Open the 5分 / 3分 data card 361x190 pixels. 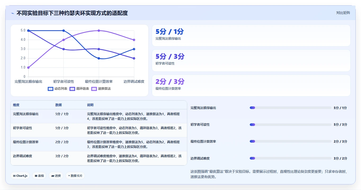tap(251, 60)
